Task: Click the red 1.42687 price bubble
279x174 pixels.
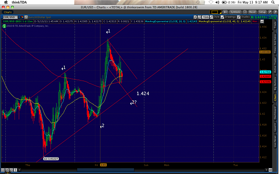Action: tap(265, 77)
